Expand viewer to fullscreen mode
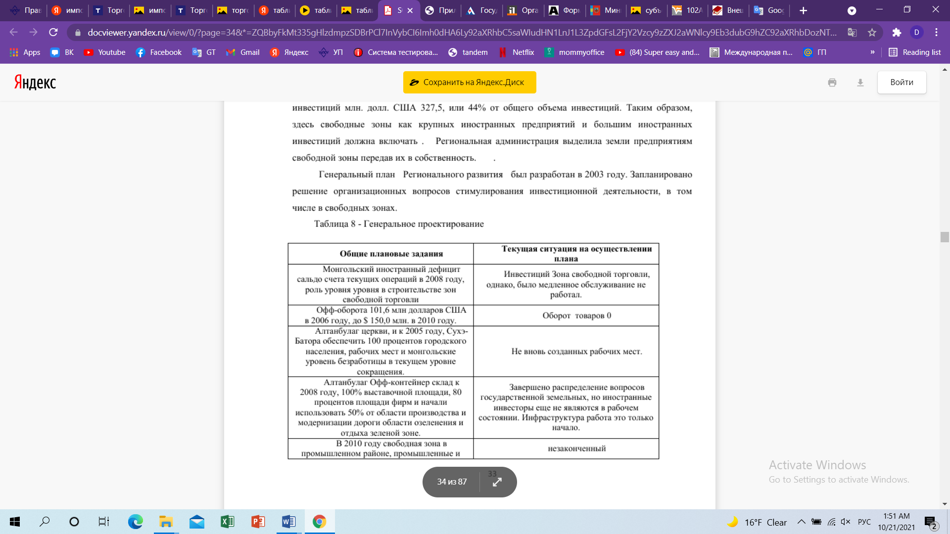 pos(497,482)
